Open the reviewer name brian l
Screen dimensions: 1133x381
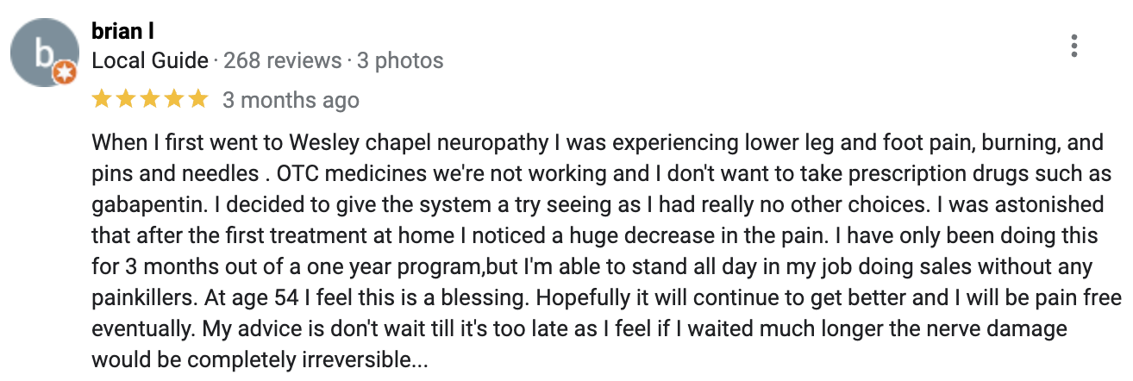[x=122, y=30]
